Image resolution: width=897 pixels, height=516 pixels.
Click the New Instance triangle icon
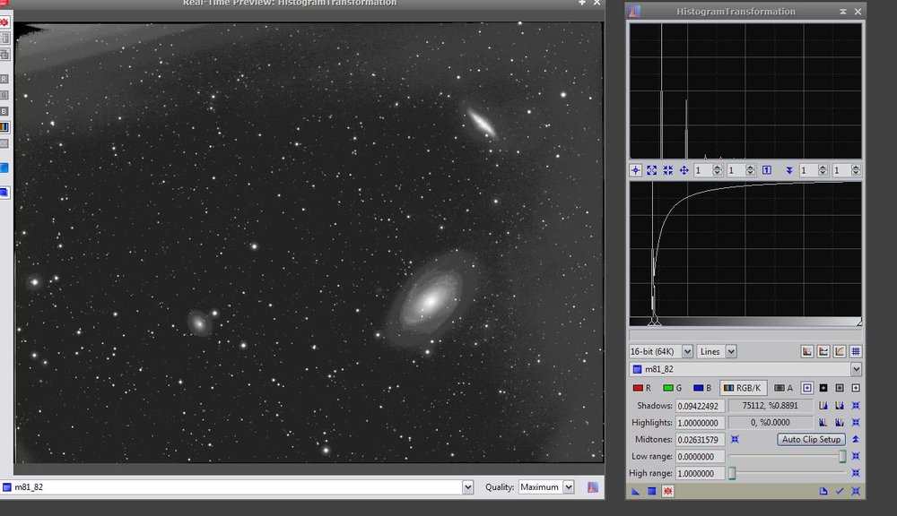pos(636,491)
